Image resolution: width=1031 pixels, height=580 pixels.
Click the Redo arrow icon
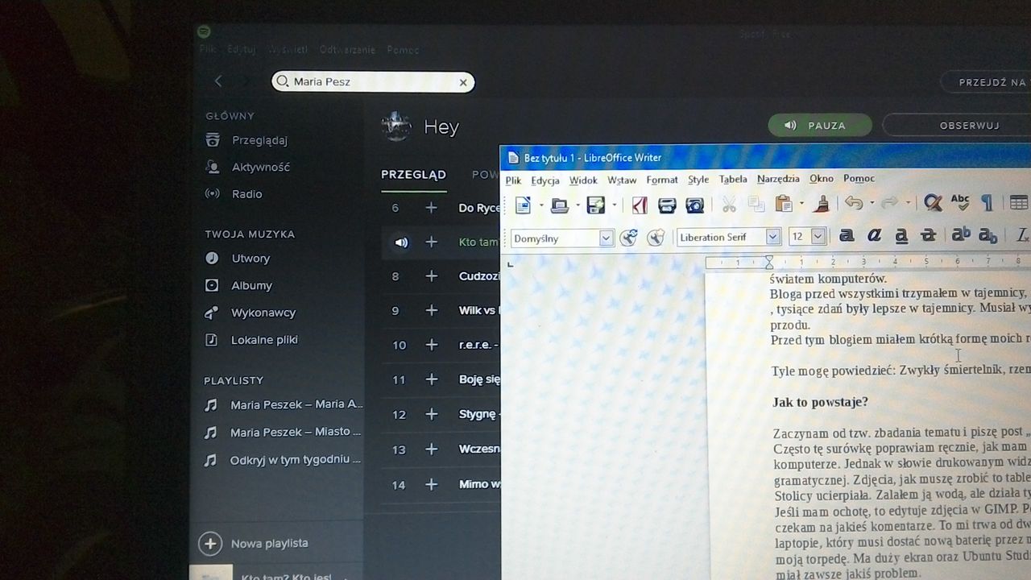890,203
